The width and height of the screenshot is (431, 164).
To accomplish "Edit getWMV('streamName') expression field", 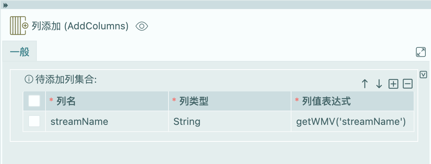I will (352, 121).
